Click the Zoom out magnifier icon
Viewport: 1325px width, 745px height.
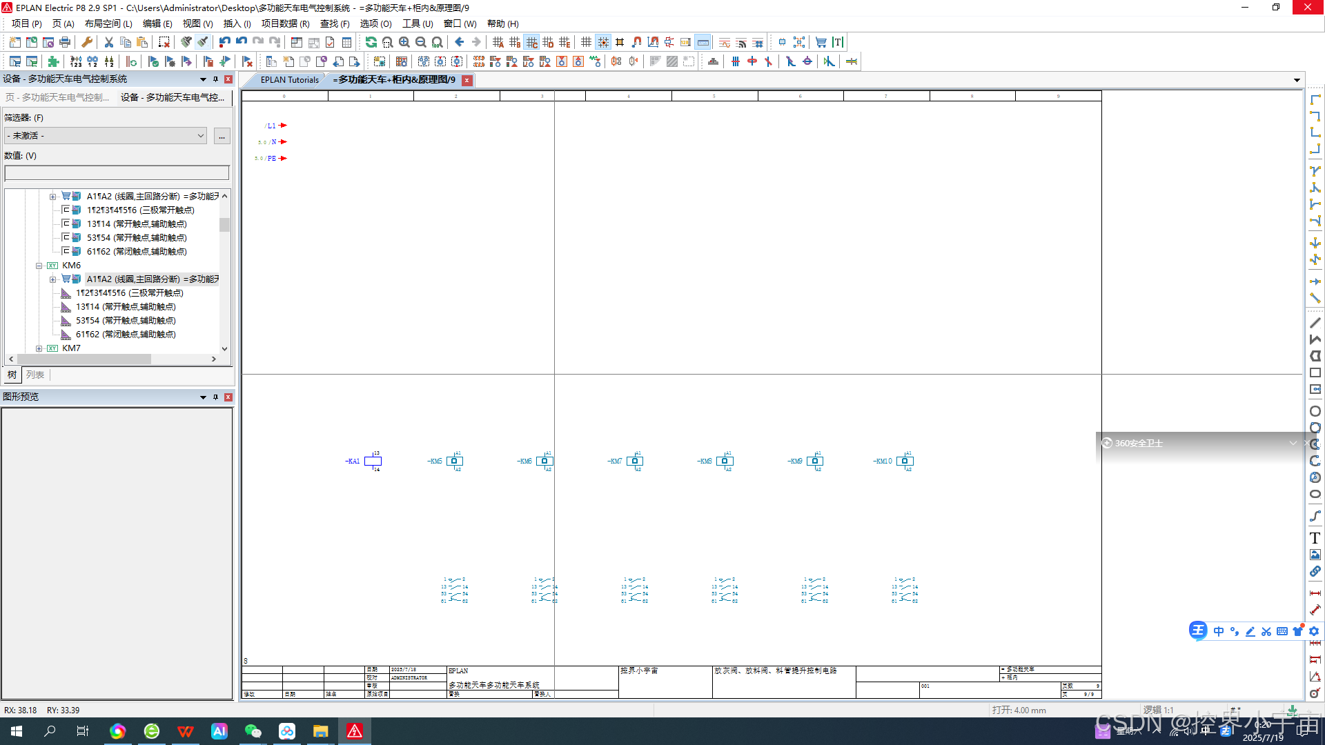tap(421, 43)
